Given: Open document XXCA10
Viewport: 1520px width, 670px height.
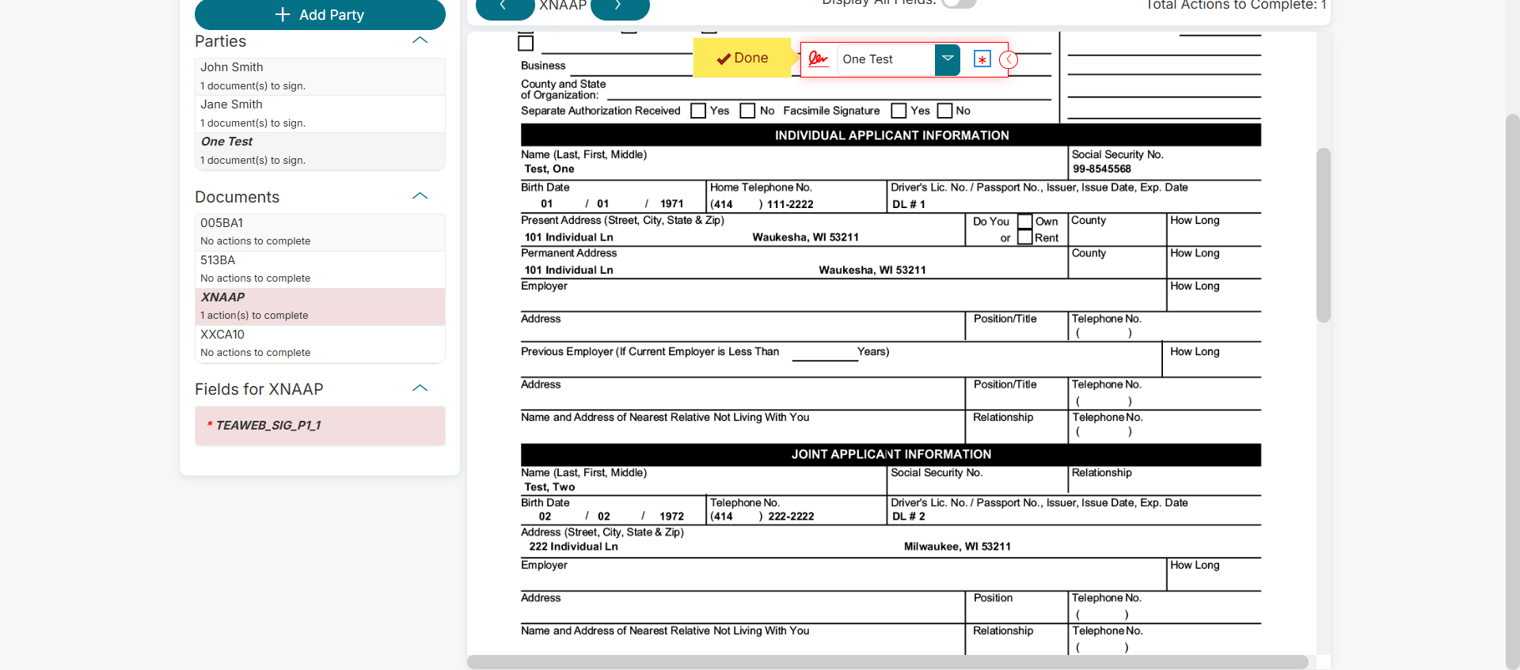Looking at the screenshot, I should [320, 344].
